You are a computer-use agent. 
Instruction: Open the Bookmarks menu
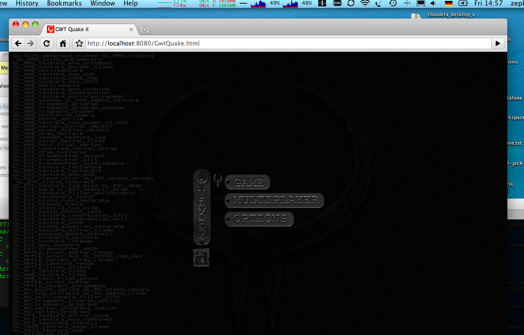(64, 4)
